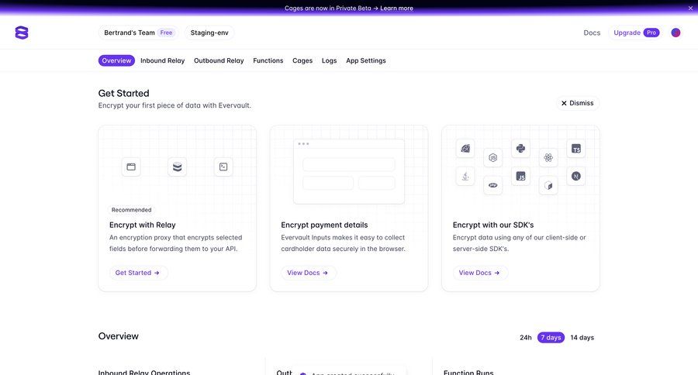
Task: Click the Next.js SDK icon
Action: tap(576, 176)
